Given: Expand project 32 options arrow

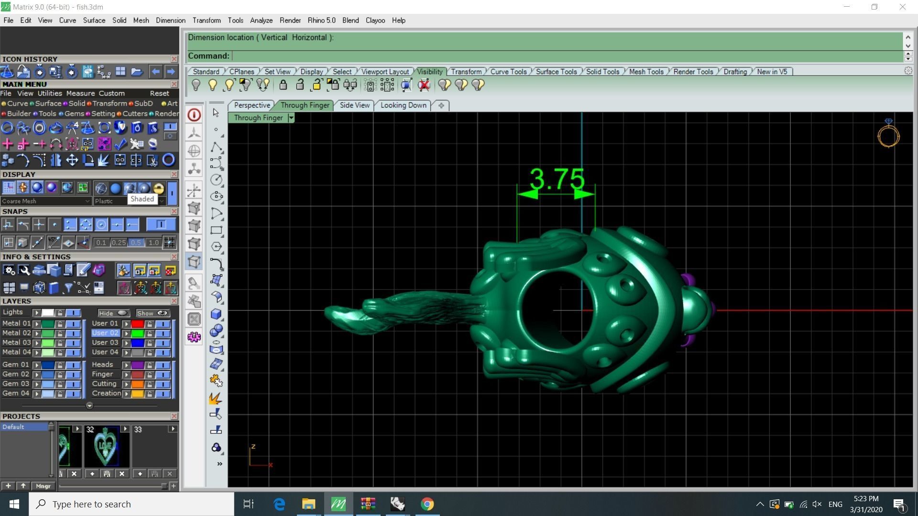Looking at the screenshot, I should click(125, 429).
